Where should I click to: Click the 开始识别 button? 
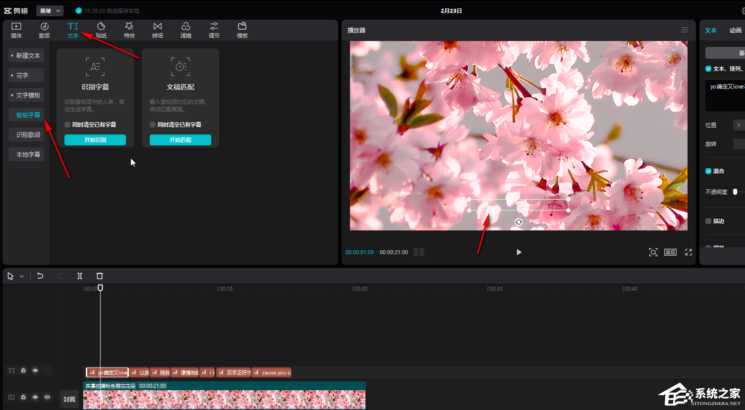(x=95, y=140)
